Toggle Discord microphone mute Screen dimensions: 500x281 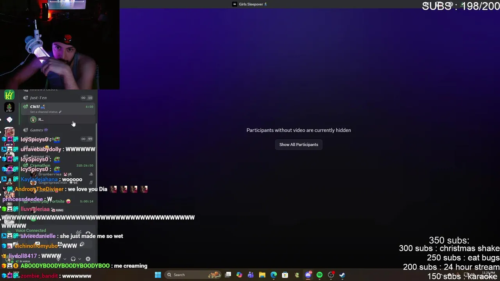[x=58, y=258]
